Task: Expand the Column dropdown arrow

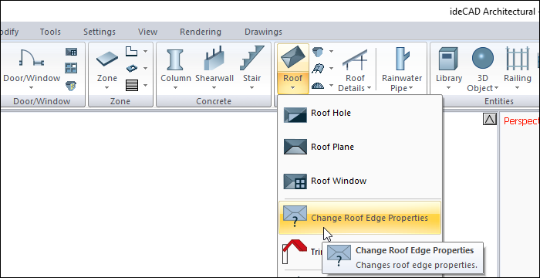Action: [175, 87]
